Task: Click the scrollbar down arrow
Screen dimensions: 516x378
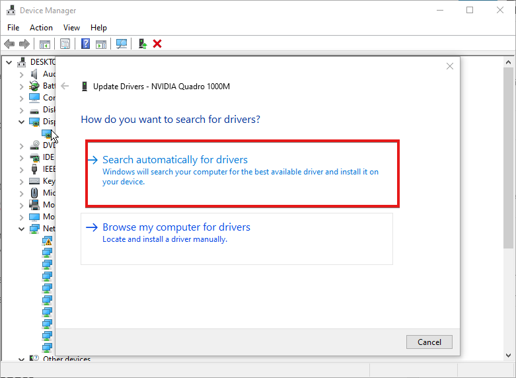Action: [509, 356]
